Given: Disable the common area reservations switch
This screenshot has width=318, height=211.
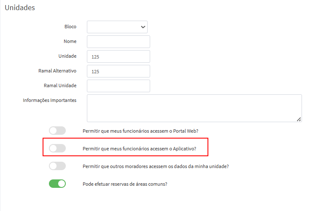Looking at the screenshot, I should pos(57,184).
